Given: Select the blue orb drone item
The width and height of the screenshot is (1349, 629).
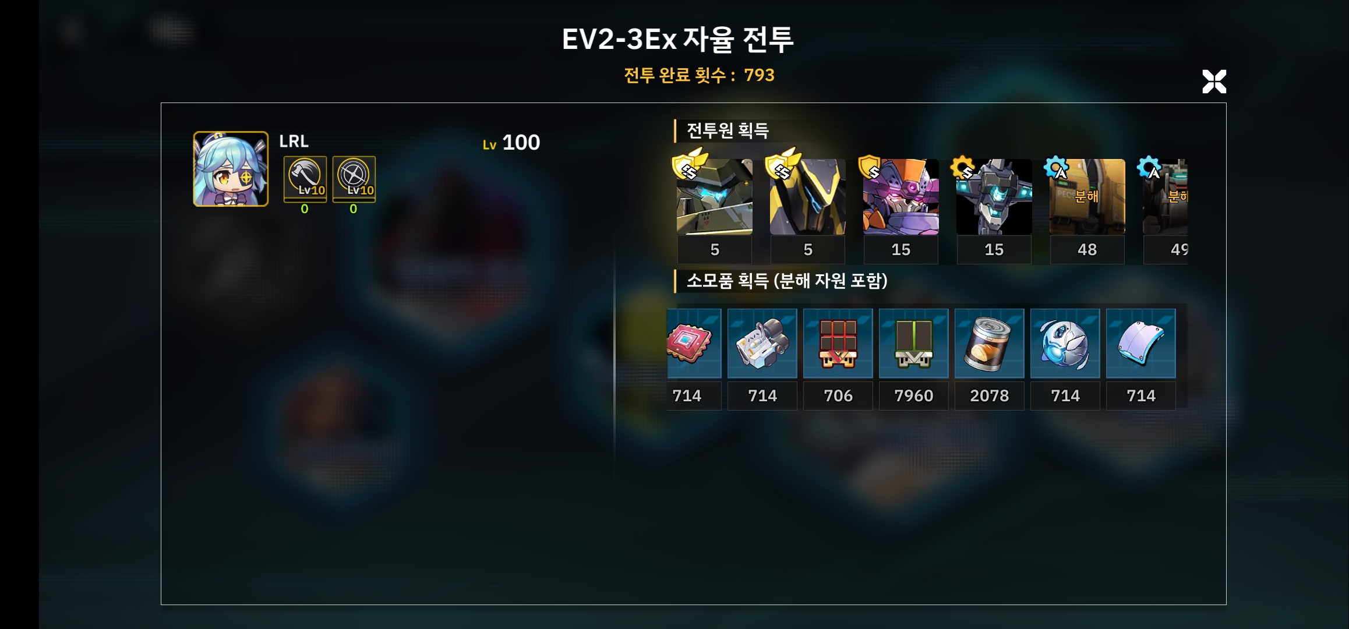Looking at the screenshot, I should (x=1065, y=344).
